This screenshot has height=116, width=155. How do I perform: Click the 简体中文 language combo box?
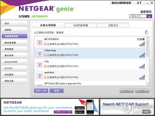pyautogui.click(x=141, y=16)
